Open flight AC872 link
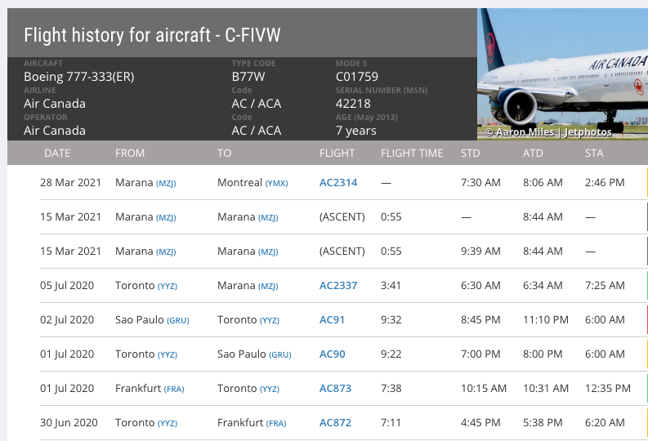 335,423
